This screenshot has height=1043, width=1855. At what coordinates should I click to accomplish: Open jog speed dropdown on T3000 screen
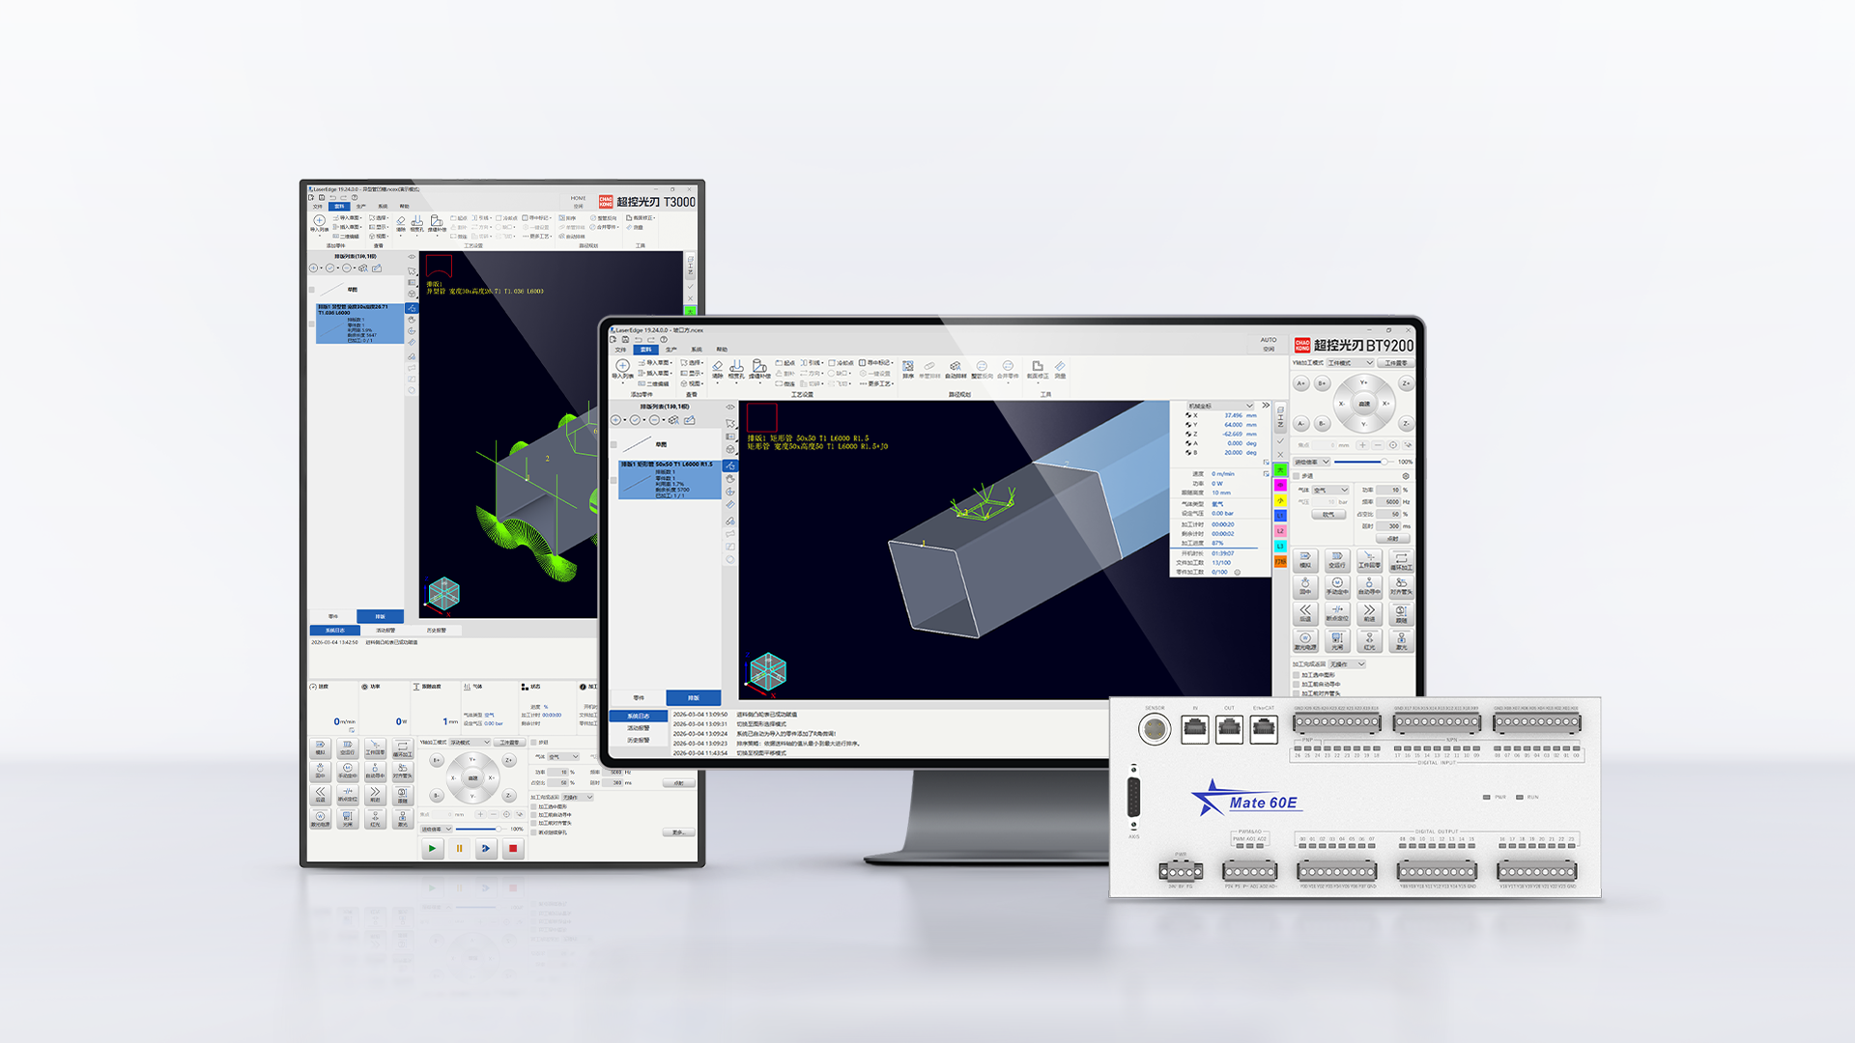(x=436, y=830)
